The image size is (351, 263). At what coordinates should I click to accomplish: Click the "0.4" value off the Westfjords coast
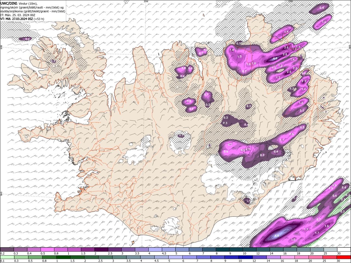[27, 39]
